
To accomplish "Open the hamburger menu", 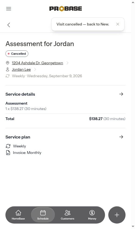I will click(x=9, y=9).
